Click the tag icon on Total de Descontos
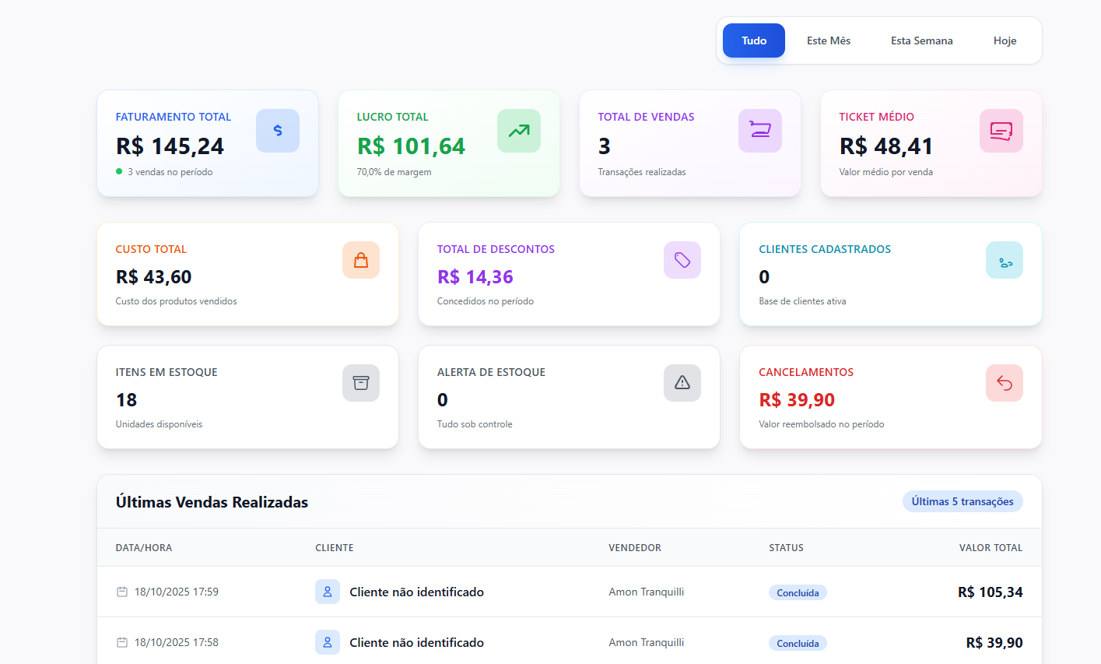 [682, 259]
